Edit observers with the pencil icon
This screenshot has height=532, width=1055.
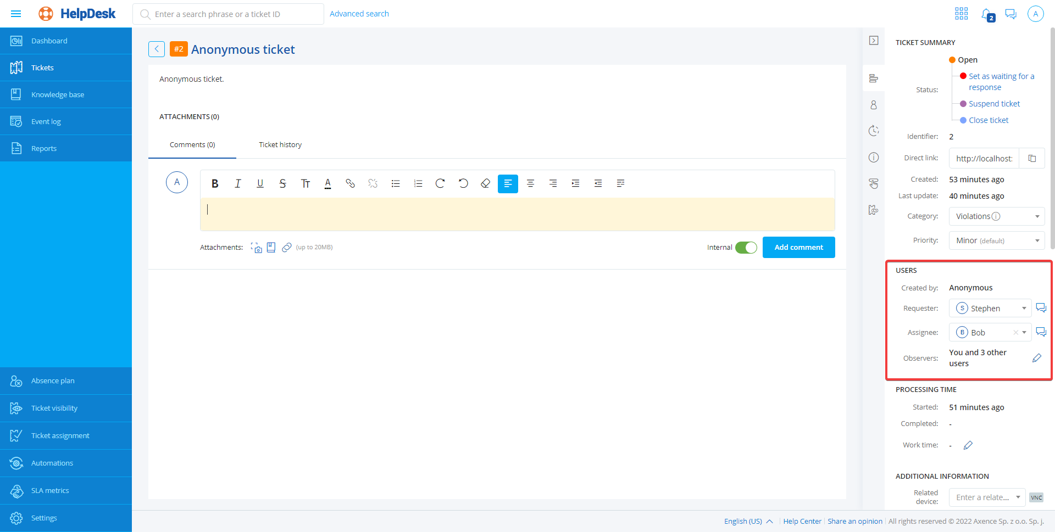tap(1036, 358)
